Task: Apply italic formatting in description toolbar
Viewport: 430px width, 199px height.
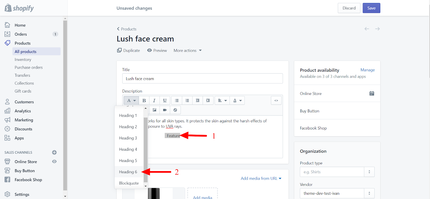Action: pyautogui.click(x=154, y=101)
